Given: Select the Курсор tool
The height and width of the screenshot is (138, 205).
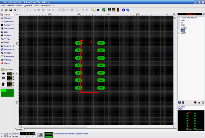Looking at the screenshot, I should click(7, 15).
